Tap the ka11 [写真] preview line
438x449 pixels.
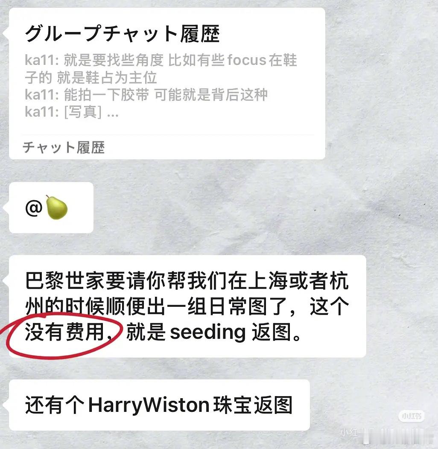coord(72,112)
